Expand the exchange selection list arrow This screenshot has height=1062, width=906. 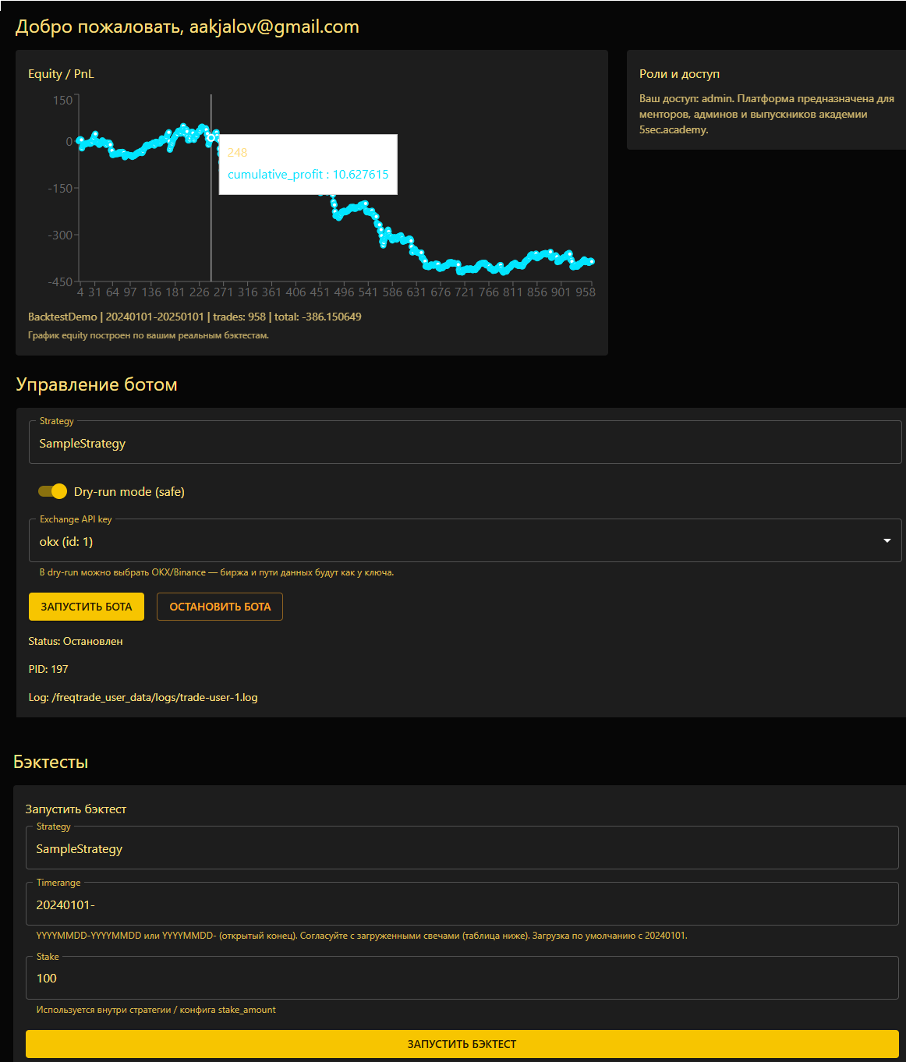[x=887, y=540]
